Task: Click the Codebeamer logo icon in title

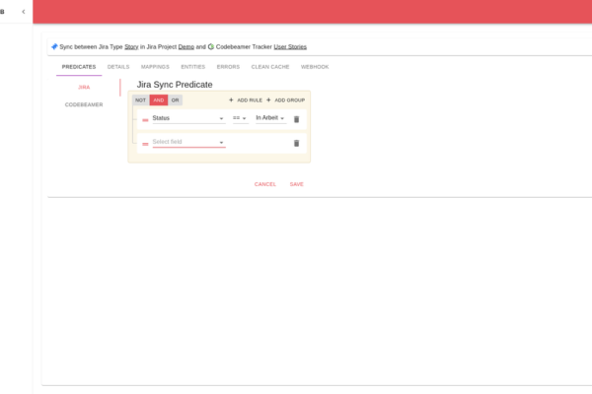Action: (211, 46)
